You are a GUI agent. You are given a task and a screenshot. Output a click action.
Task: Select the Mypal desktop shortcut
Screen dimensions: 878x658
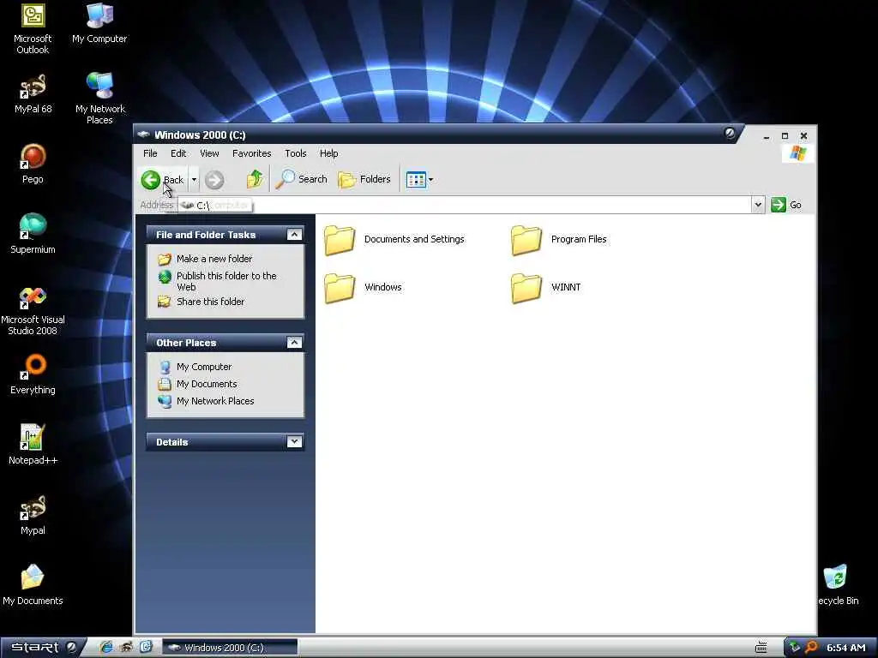point(33,515)
